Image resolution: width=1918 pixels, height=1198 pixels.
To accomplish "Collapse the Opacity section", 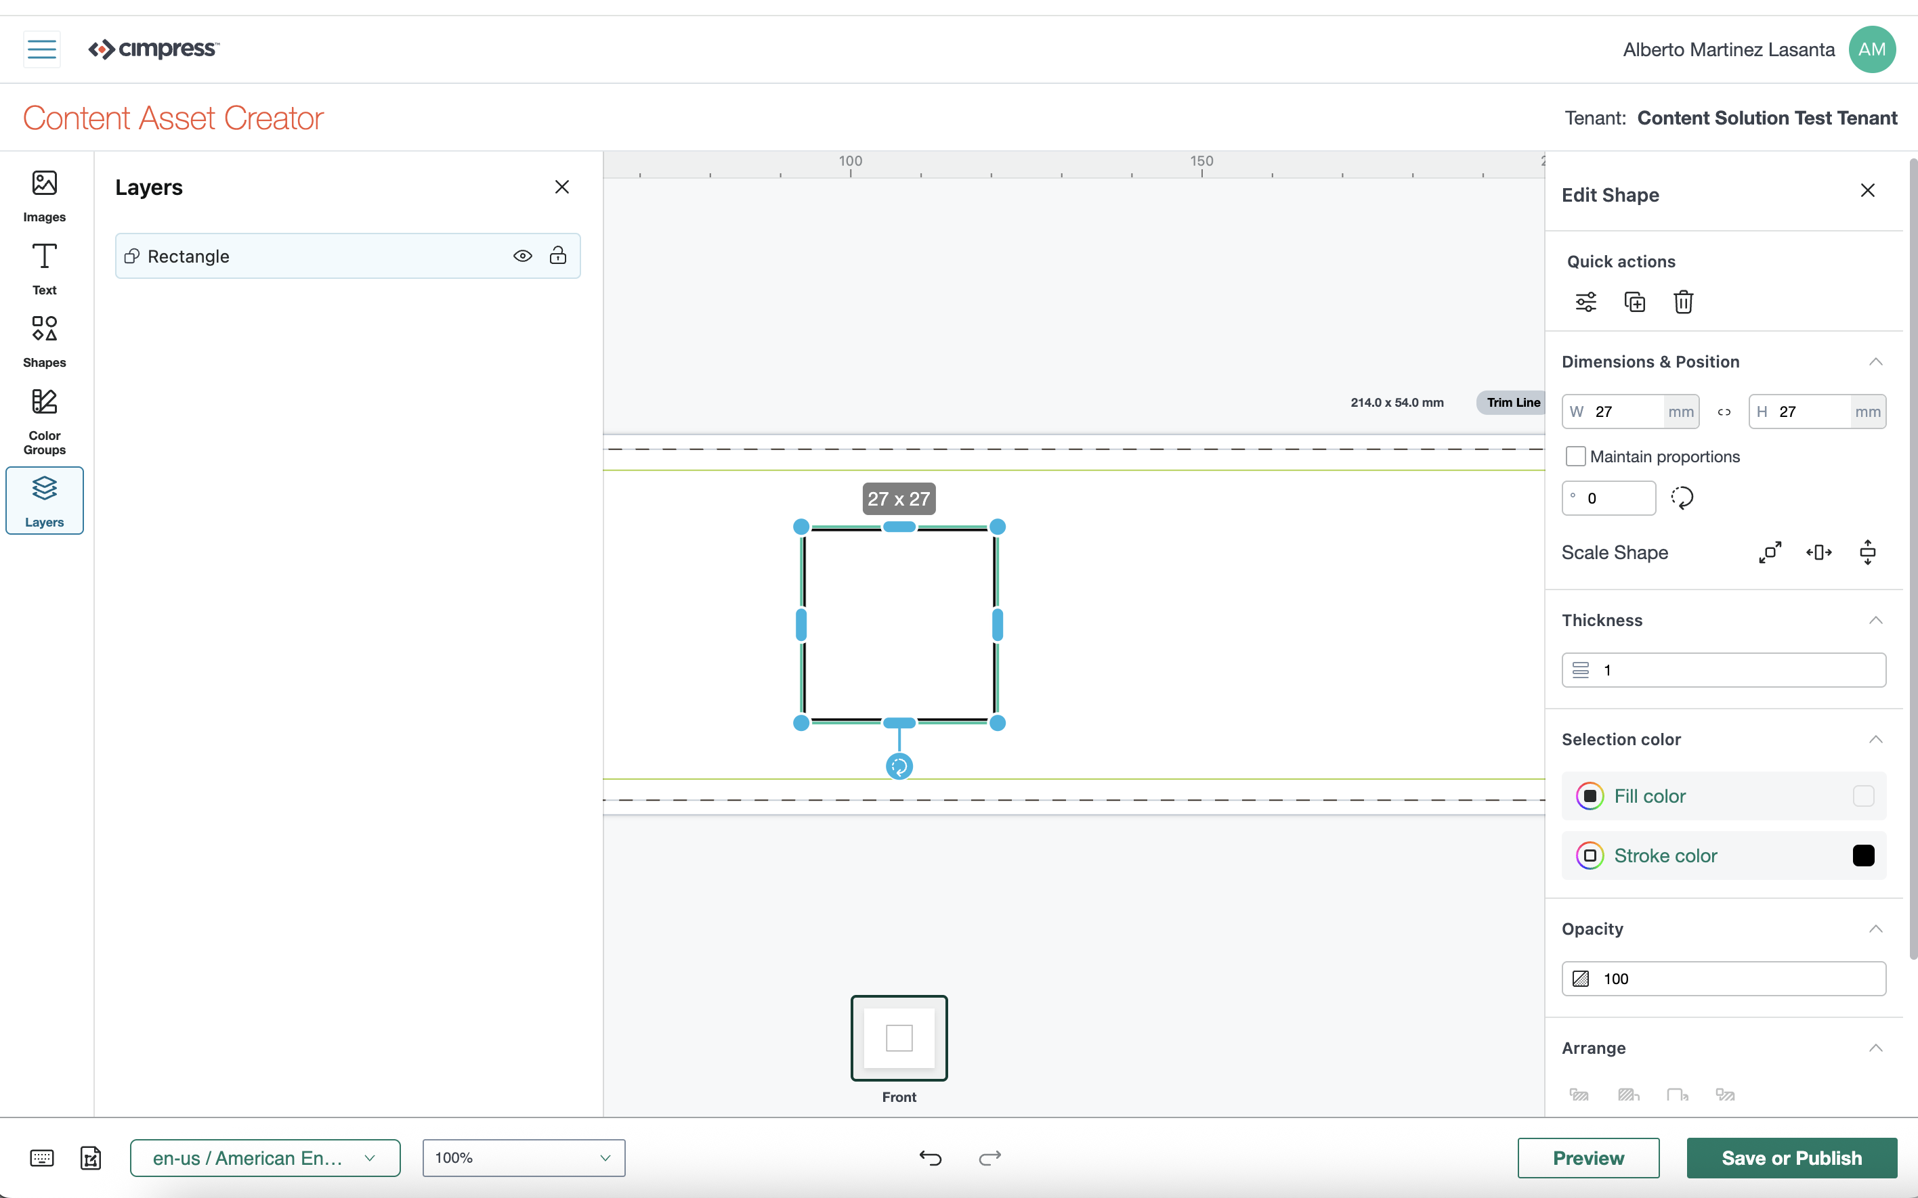I will [1875, 929].
